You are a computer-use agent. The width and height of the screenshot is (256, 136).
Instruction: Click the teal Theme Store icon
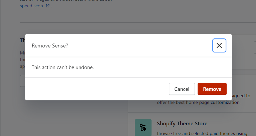[x=143, y=128]
